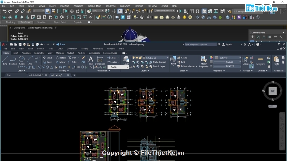This screenshot has width=287, height=161.
Task: Open the Dimension menu in AutoCAD
Action: pyautogui.click(x=72, y=49)
